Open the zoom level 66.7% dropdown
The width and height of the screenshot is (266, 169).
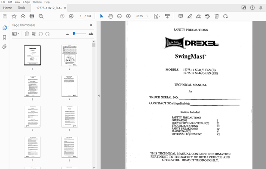(x=147, y=16)
